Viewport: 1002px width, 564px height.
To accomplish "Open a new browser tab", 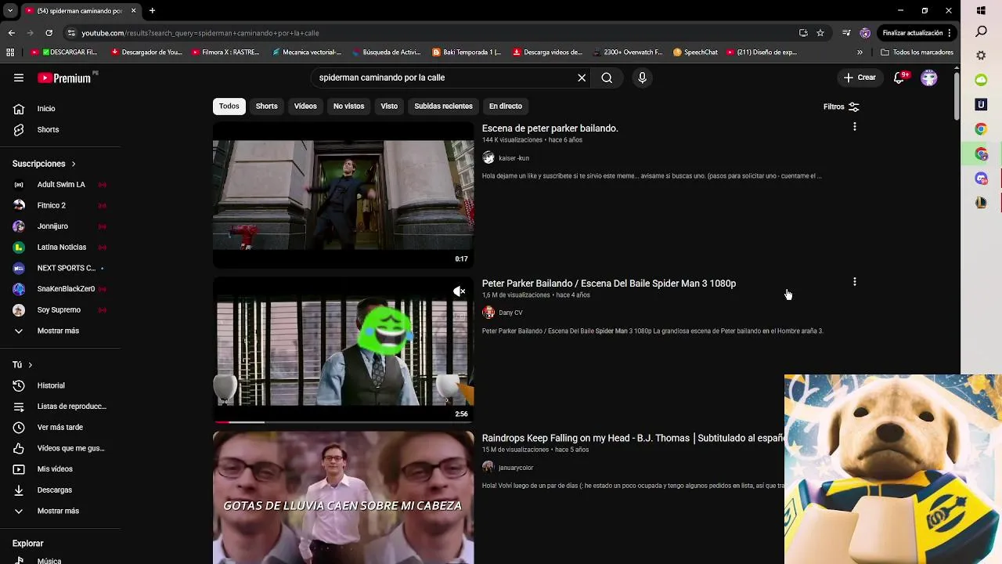I will (152, 11).
